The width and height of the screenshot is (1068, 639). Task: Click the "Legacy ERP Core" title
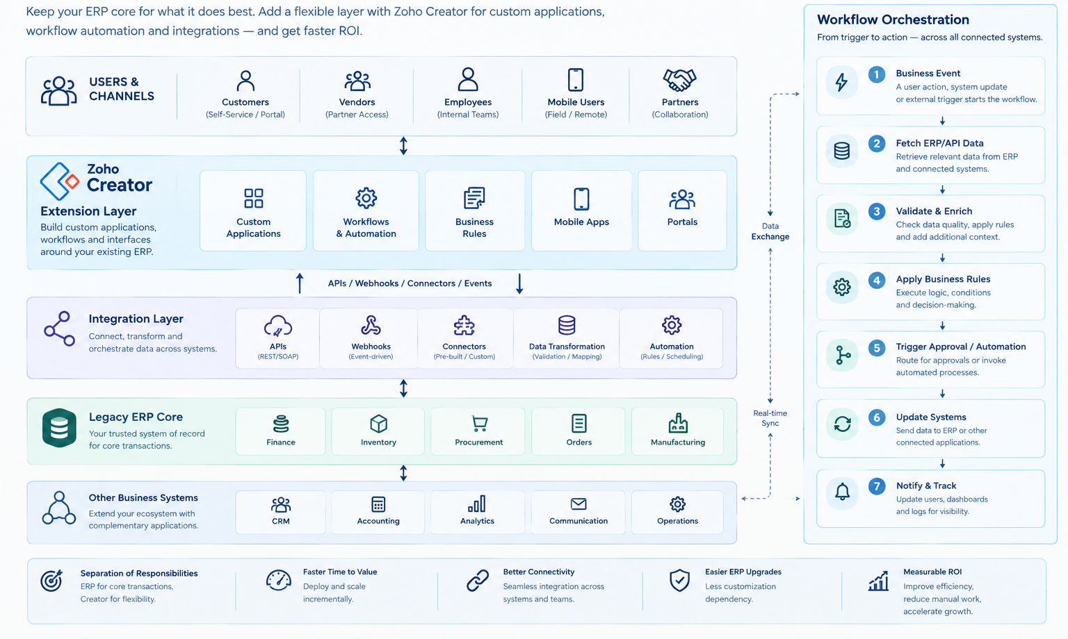[x=136, y=417]
